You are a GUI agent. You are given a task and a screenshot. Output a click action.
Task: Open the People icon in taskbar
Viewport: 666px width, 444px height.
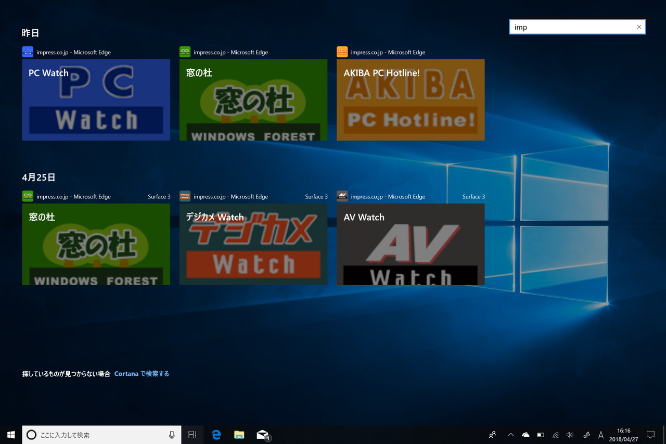coord(492,435)
